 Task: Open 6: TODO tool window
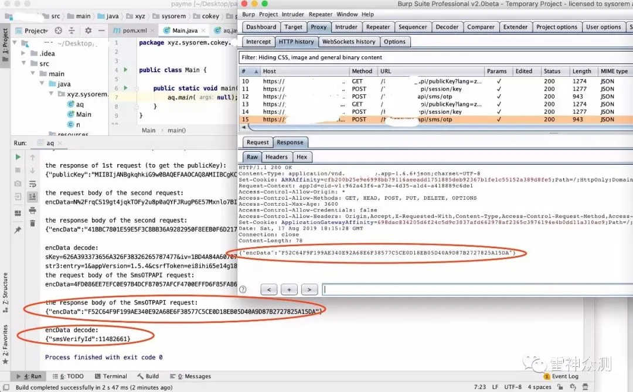point(68,376)
